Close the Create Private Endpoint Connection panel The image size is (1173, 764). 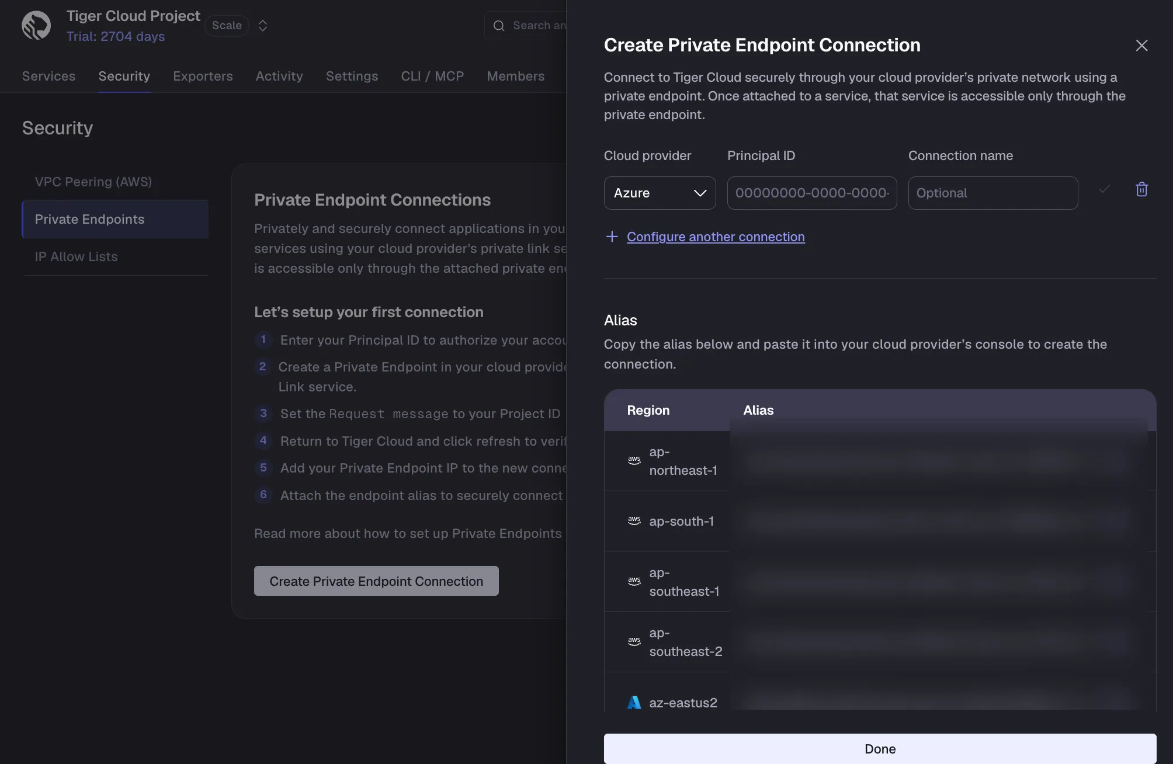[1141, 46]
